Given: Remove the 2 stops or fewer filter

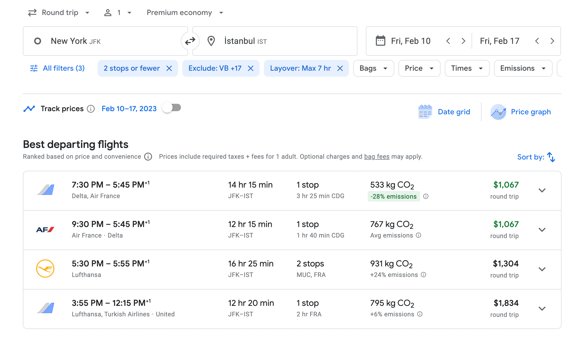Looking at the screenshot, I should tap(169, 69).
